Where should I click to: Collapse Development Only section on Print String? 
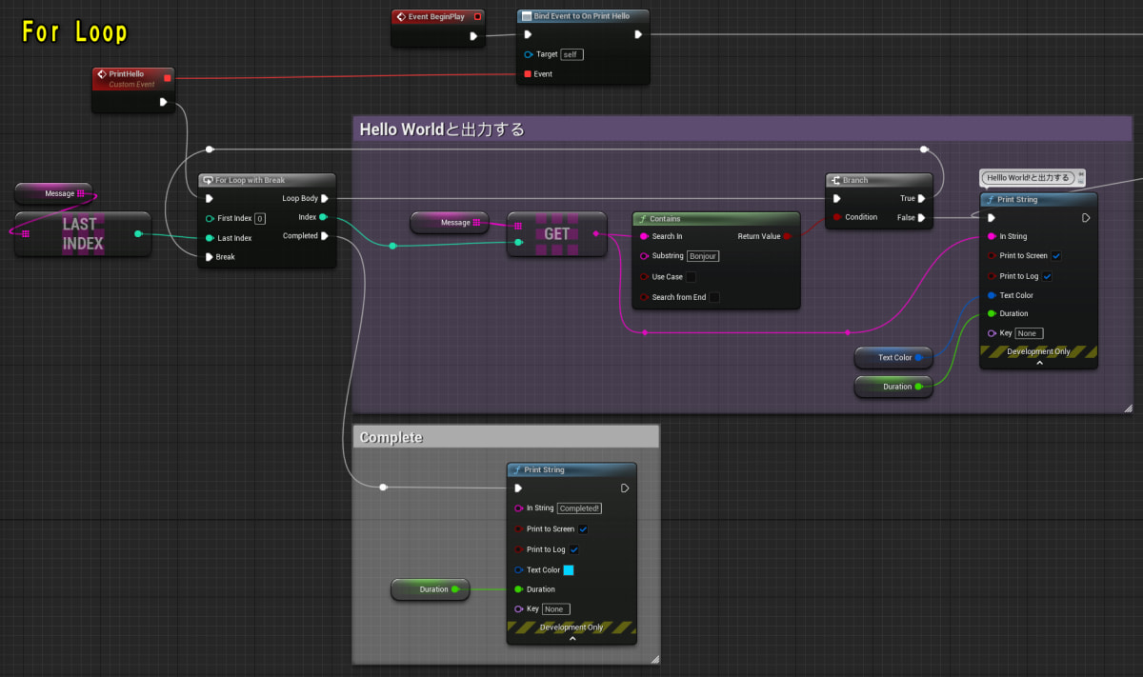[x=1039, y=361]
